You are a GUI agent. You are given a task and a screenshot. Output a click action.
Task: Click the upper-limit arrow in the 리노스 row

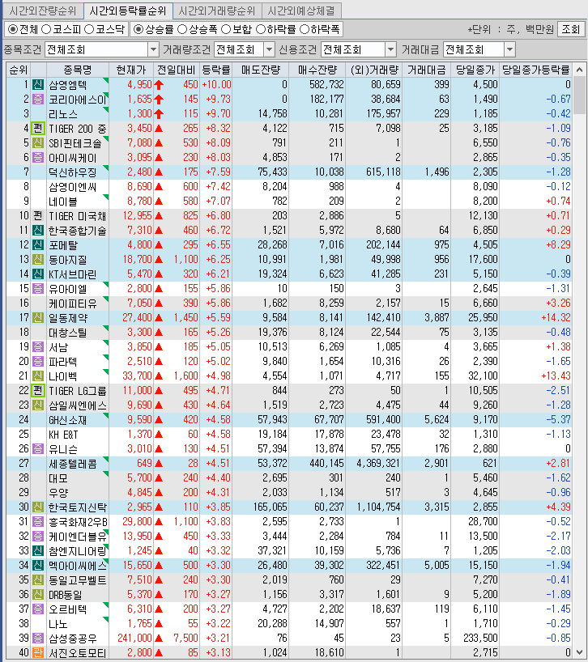[159, 114]
